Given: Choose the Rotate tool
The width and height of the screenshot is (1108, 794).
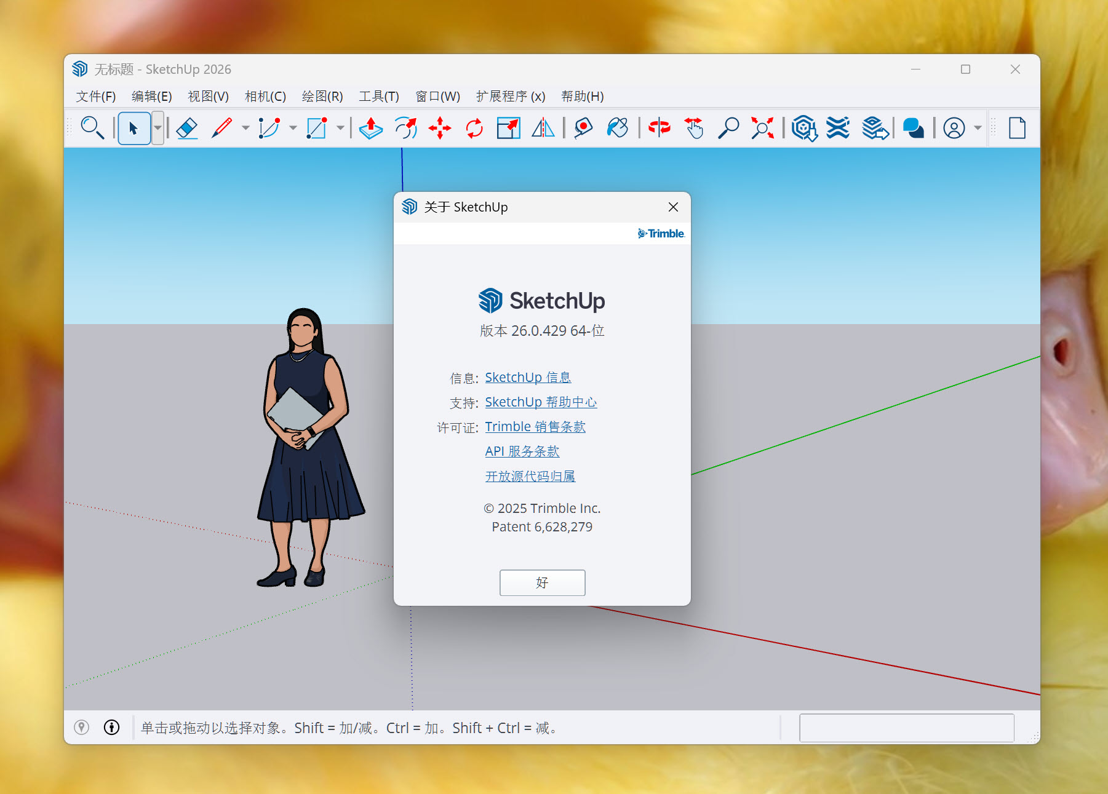Looking at the screenshot, I should coord(474,129).
